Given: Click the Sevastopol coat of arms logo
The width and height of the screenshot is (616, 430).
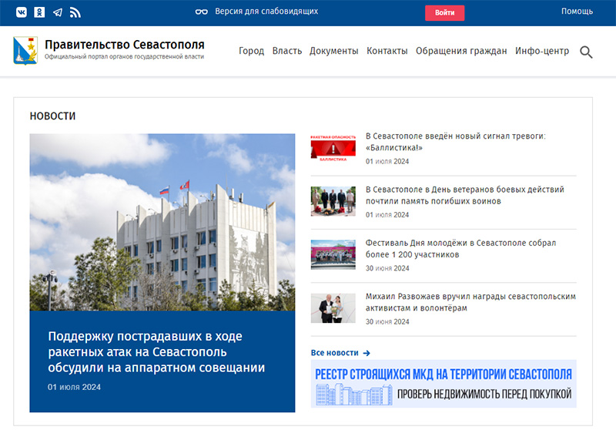Looking at the screenshot, I should click(25, 51).
